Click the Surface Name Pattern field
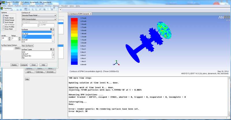The width and height of the screenshot is (231, 120). pos(8,48)
